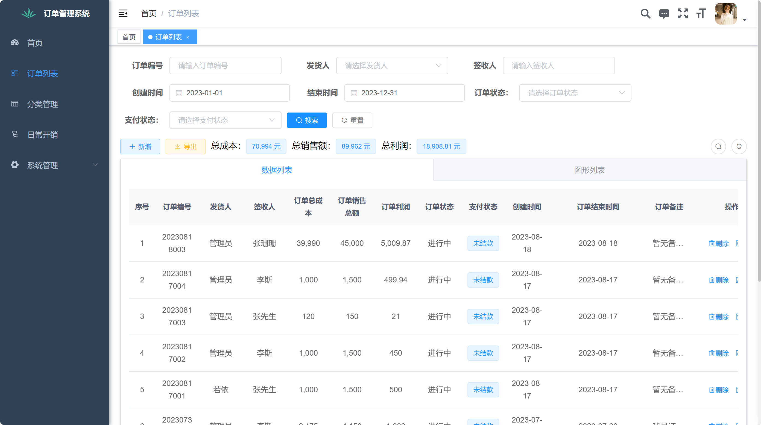Image resolution: width=761 pixels, height=425 pixels.
Task: Click 未结款 tag in row 1
Action: point(483,243)
